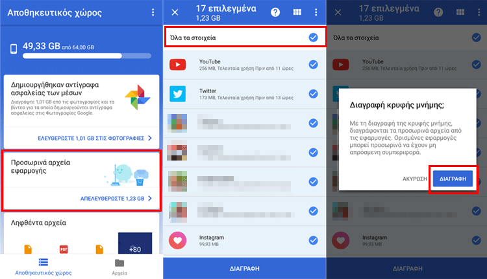This screenshot has width=487, height=279.
Task: Uncheck blurred row checkbox directly above Instagram
Action: [314, 211]
